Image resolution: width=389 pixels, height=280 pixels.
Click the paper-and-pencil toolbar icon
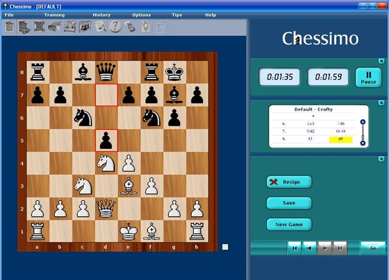coord(100,27)
